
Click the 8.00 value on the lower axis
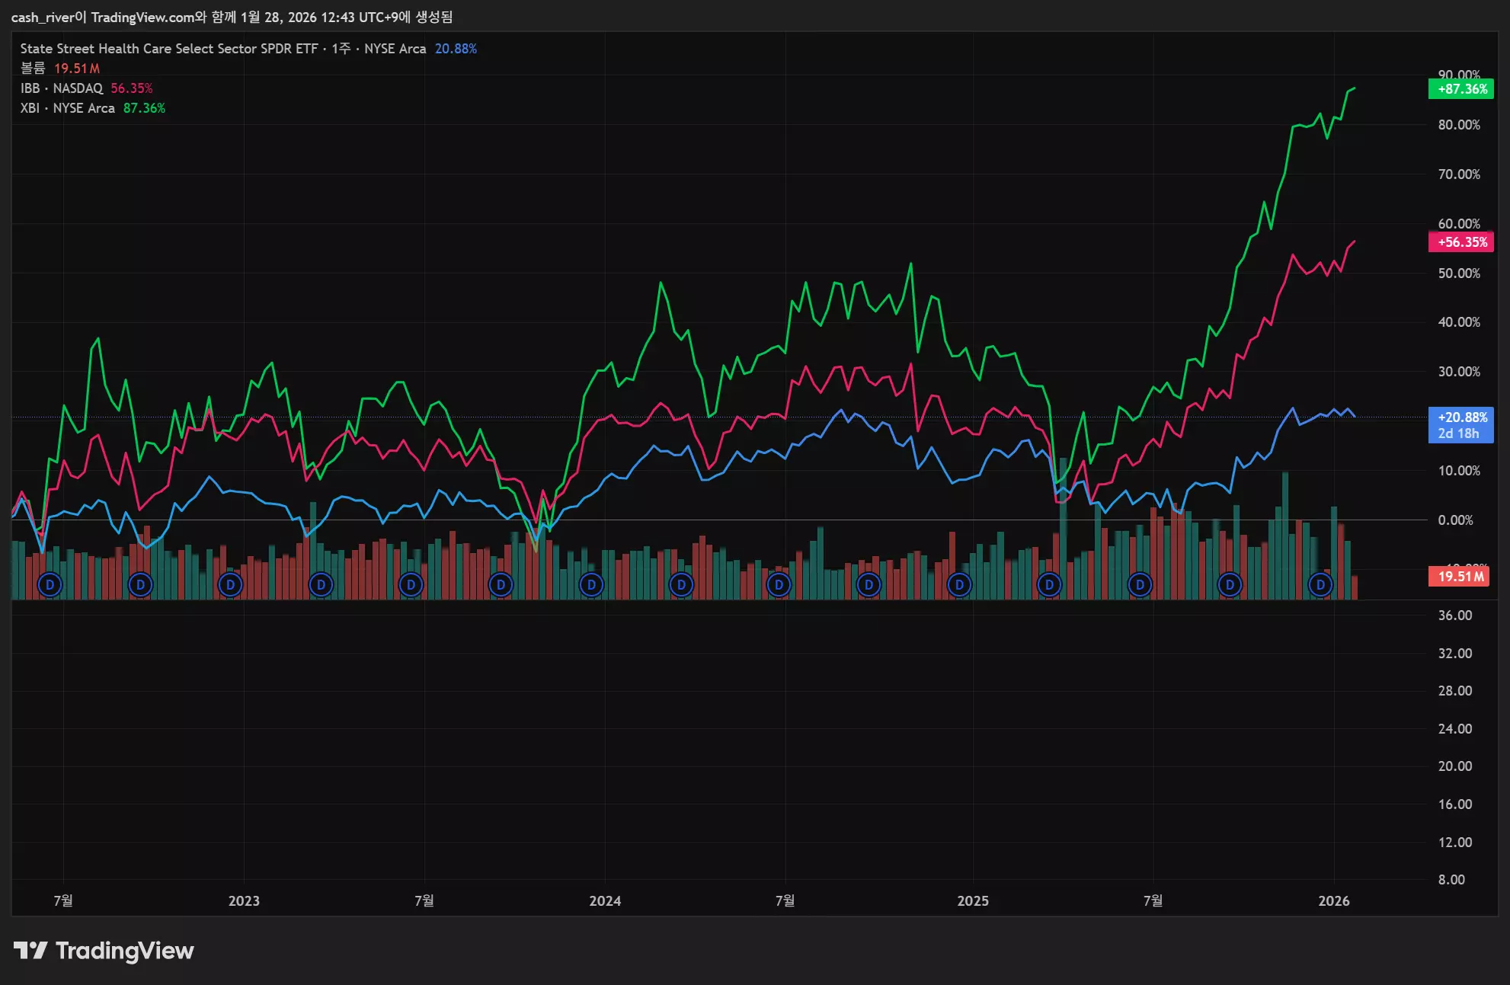click(x=1451, y=880)
